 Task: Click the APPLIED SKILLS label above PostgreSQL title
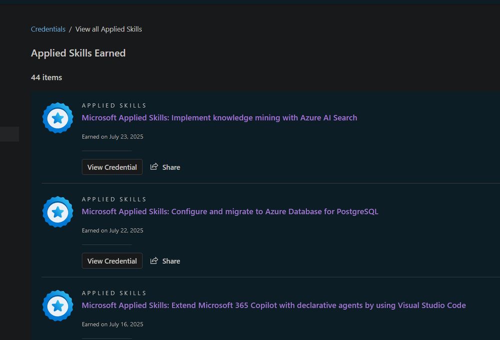click(x=114, y=200)
